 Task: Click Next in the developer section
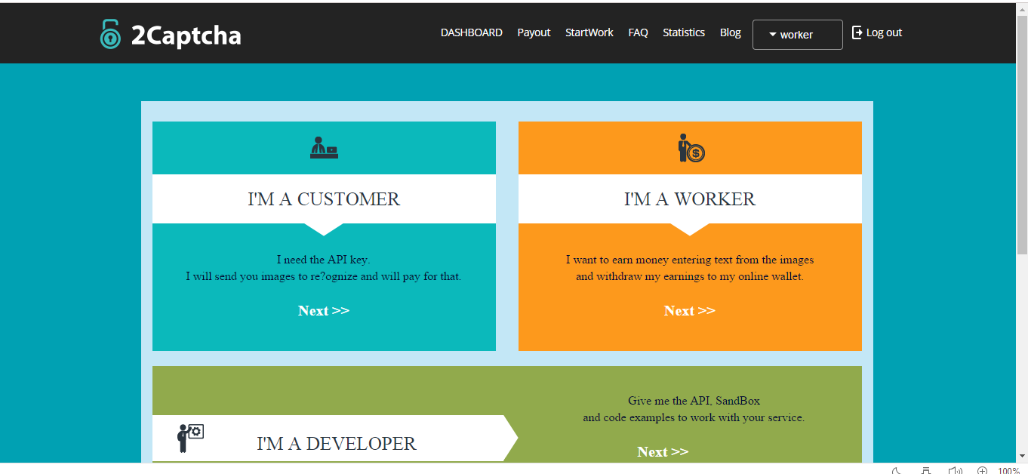663,452
